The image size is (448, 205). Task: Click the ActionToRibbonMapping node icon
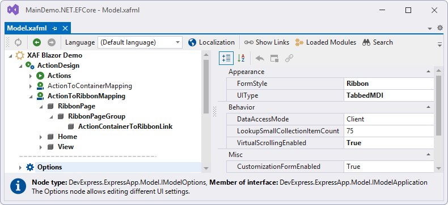(40, 96)
